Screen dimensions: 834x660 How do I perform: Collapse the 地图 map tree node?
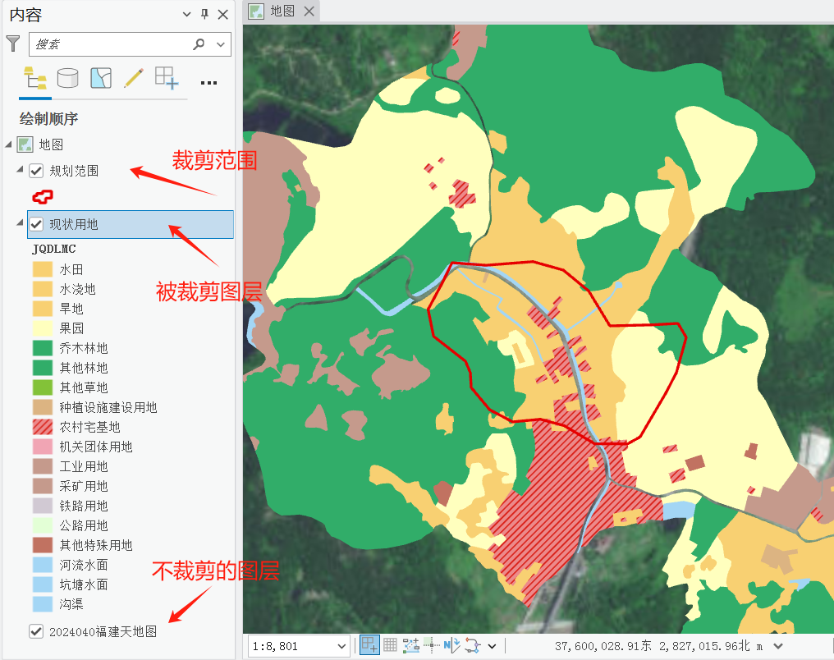pyautogui.click(x=8, y=144)
